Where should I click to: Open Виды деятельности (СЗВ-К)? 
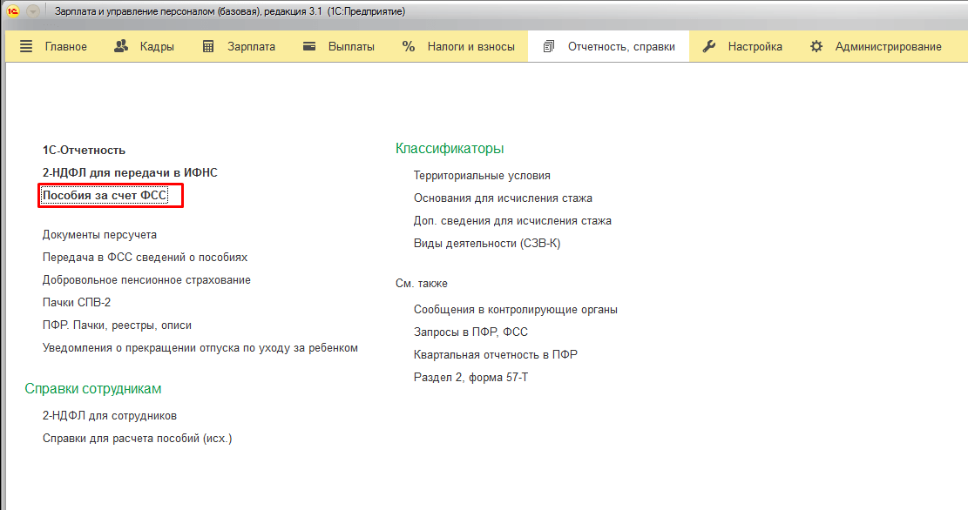coord(487,244)
